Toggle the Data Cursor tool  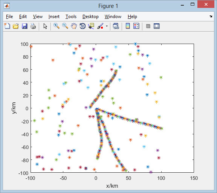pos(91,26)
